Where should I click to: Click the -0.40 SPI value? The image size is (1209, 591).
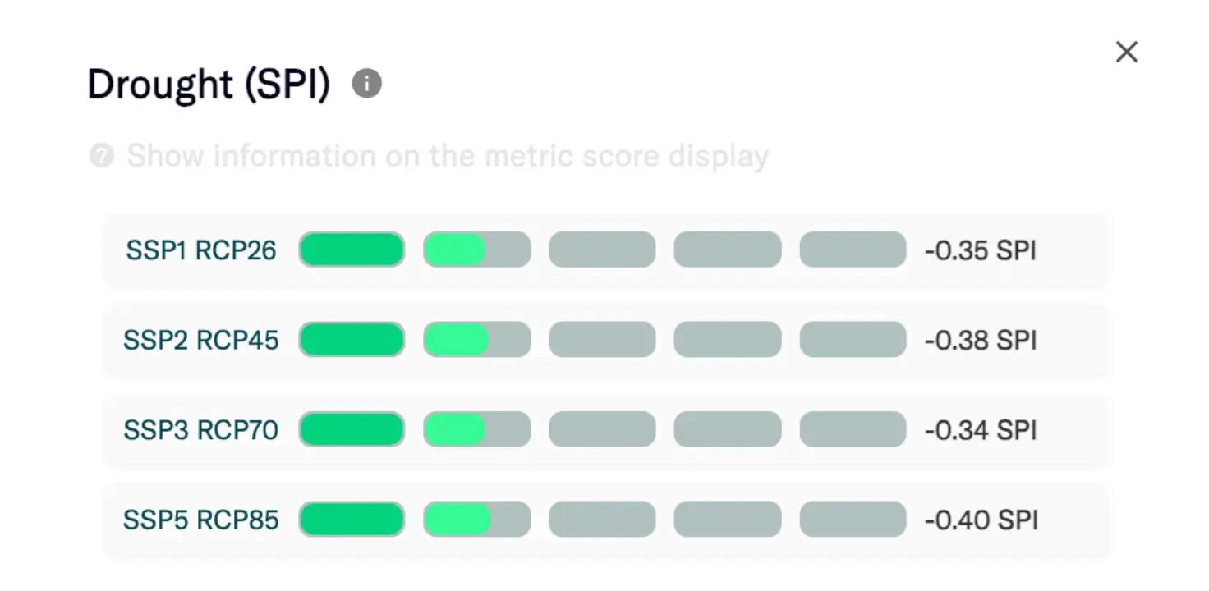point(981,520)
